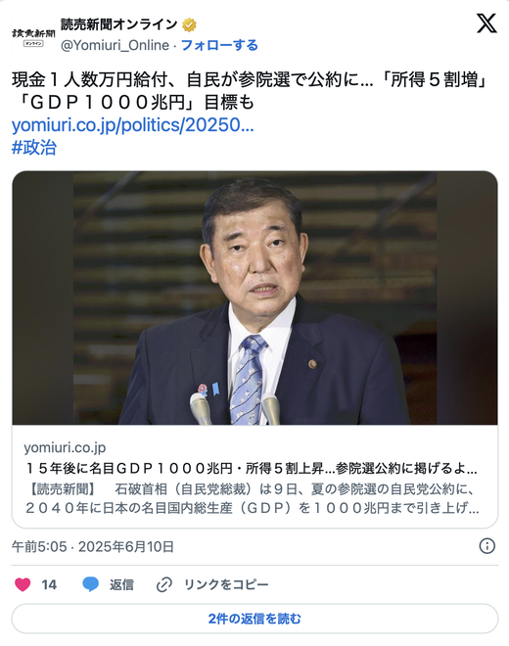Like the post with heart icon

point(23,584)
